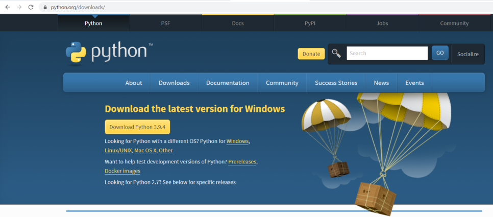The image size is (493, 217).
Task: Switch to the PSF top tab
Action: (x=166, y=23)
